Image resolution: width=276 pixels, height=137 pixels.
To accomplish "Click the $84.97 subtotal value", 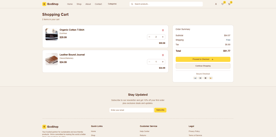I will tap(227, 35).
